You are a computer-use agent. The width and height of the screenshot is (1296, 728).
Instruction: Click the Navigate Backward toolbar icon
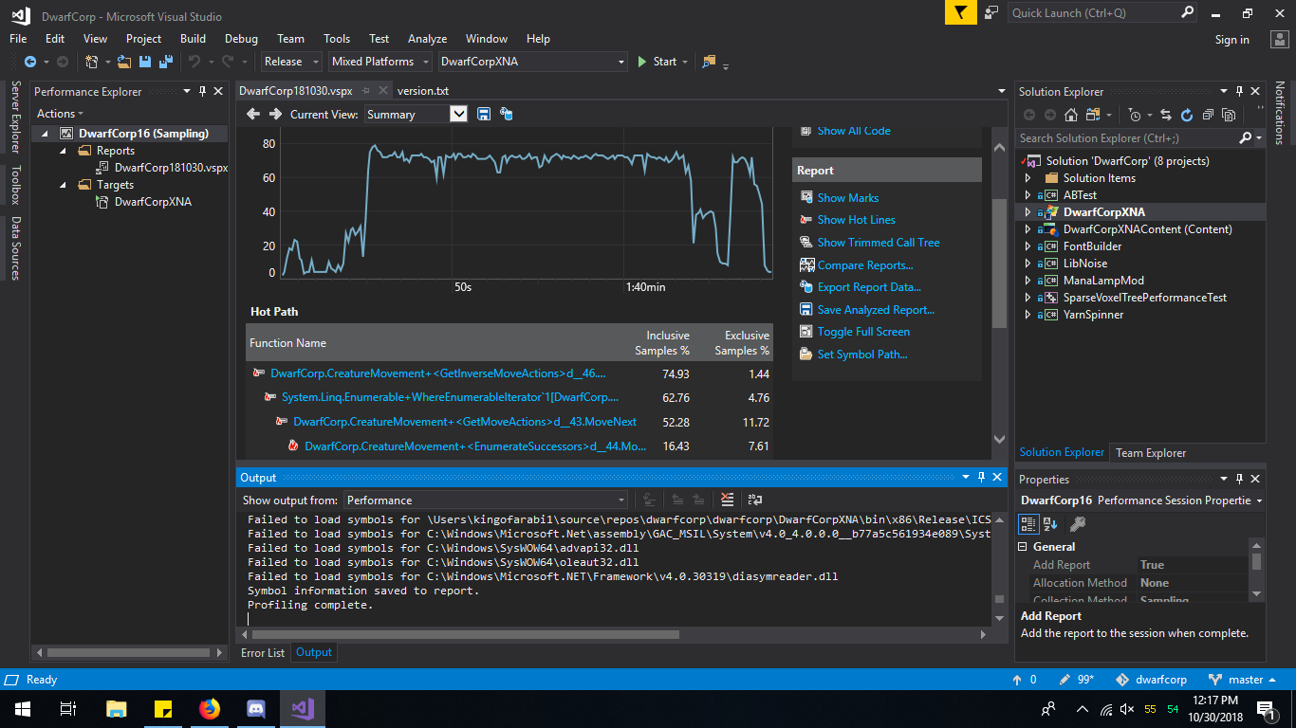(x=29, y=62)
